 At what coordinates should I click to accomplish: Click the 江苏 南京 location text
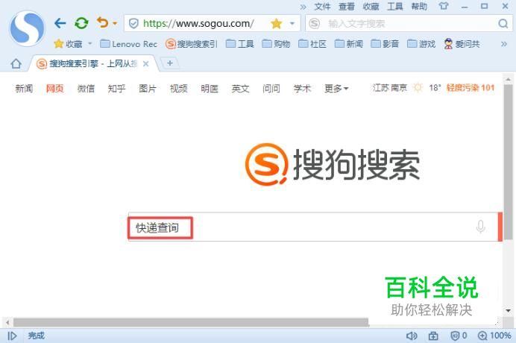tap(390, 87)
